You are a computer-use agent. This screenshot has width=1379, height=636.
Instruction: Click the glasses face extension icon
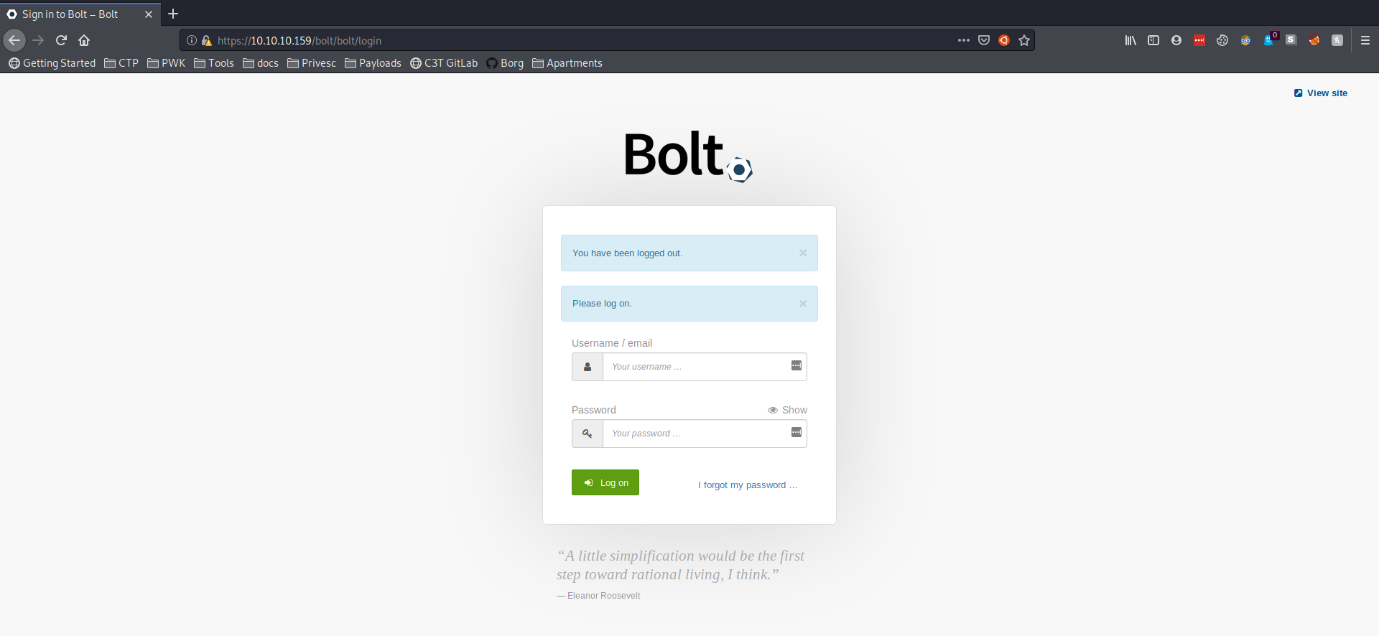pos(1245,40)
